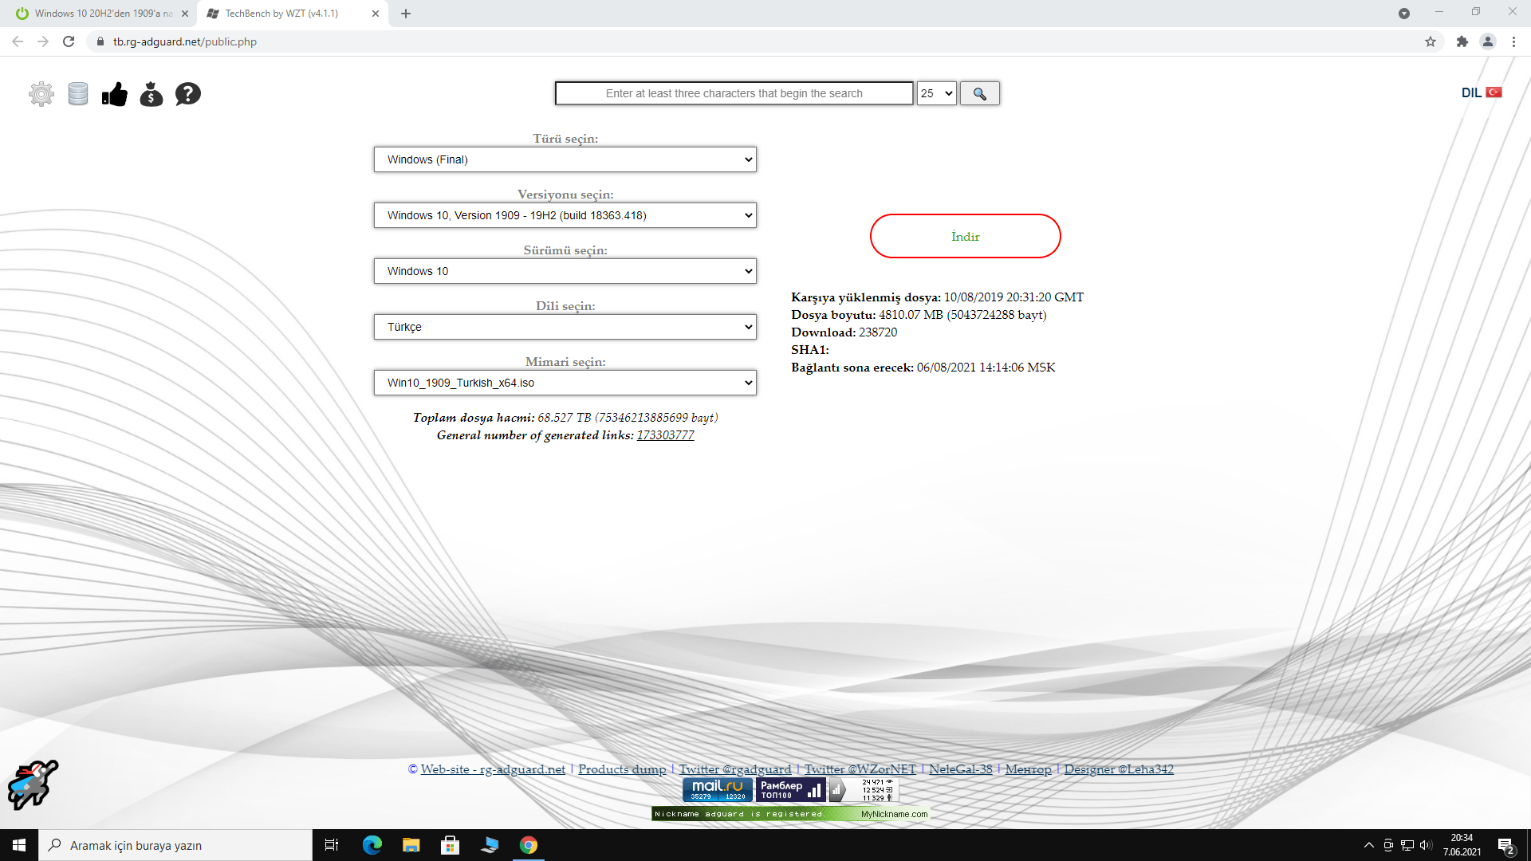Click the DIL language label

click(x=1471, y=92)
